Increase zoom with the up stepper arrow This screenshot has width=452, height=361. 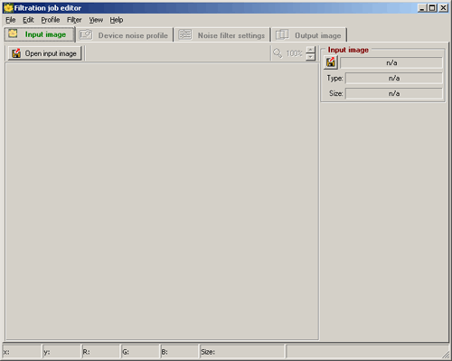(x=310, y=50)
